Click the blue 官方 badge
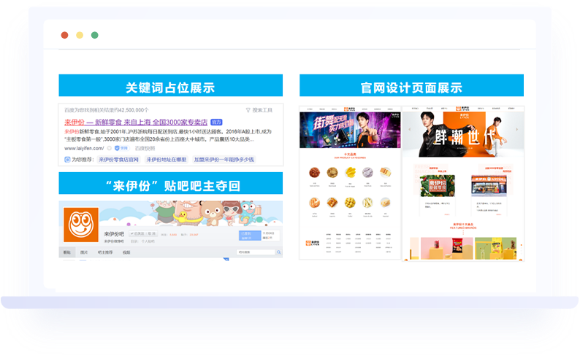 (216, 122)
